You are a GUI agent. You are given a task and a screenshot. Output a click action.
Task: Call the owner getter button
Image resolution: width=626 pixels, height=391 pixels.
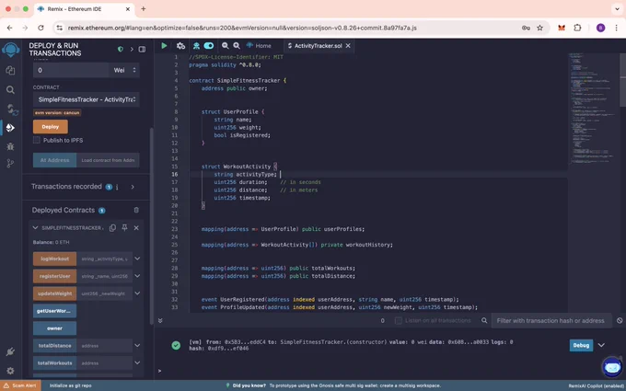click(54, 328)
